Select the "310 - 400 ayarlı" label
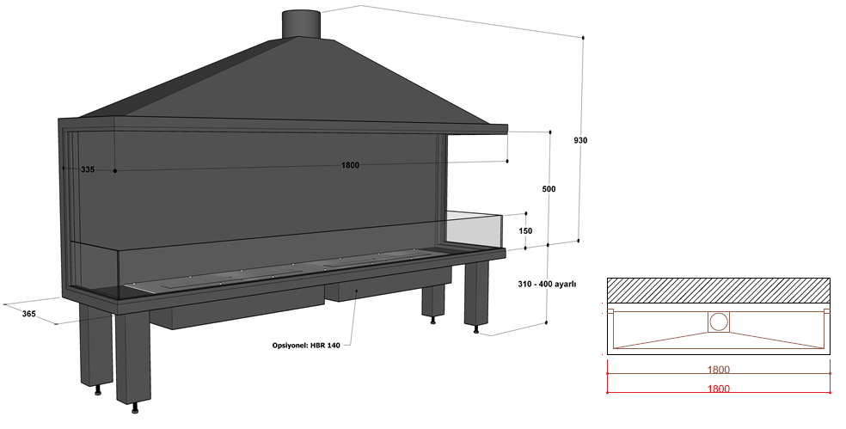This screenshot has width=846, height=429. [x=547, y=284]
